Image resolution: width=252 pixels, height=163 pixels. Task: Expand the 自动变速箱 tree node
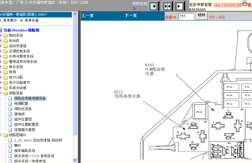click(1, 46)
